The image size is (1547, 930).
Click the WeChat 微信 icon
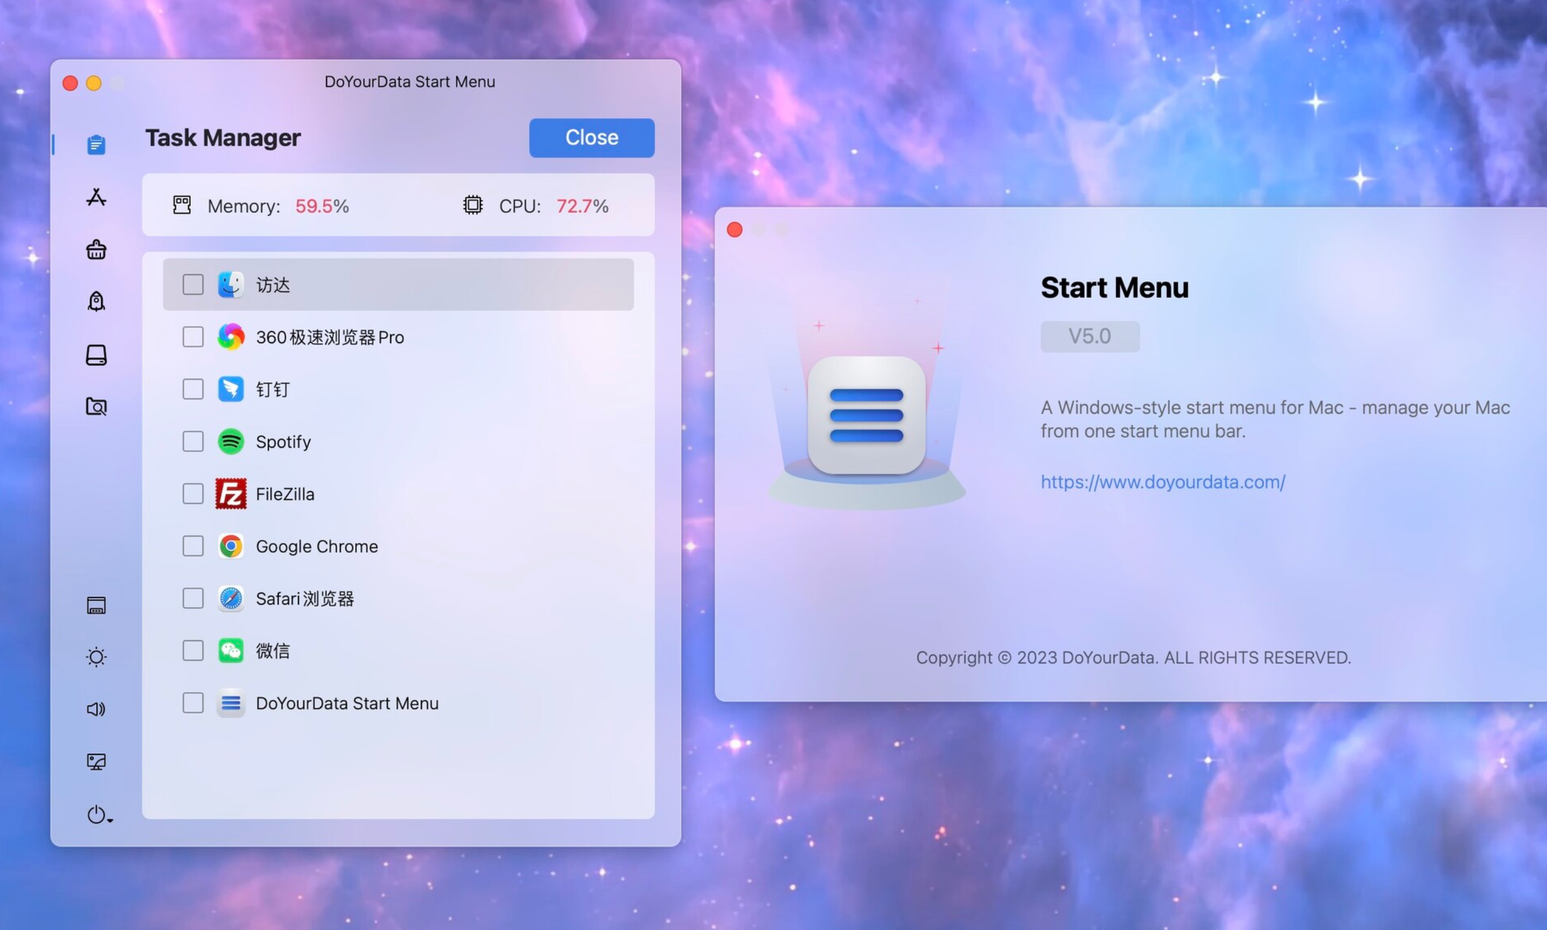pos(231,651)
